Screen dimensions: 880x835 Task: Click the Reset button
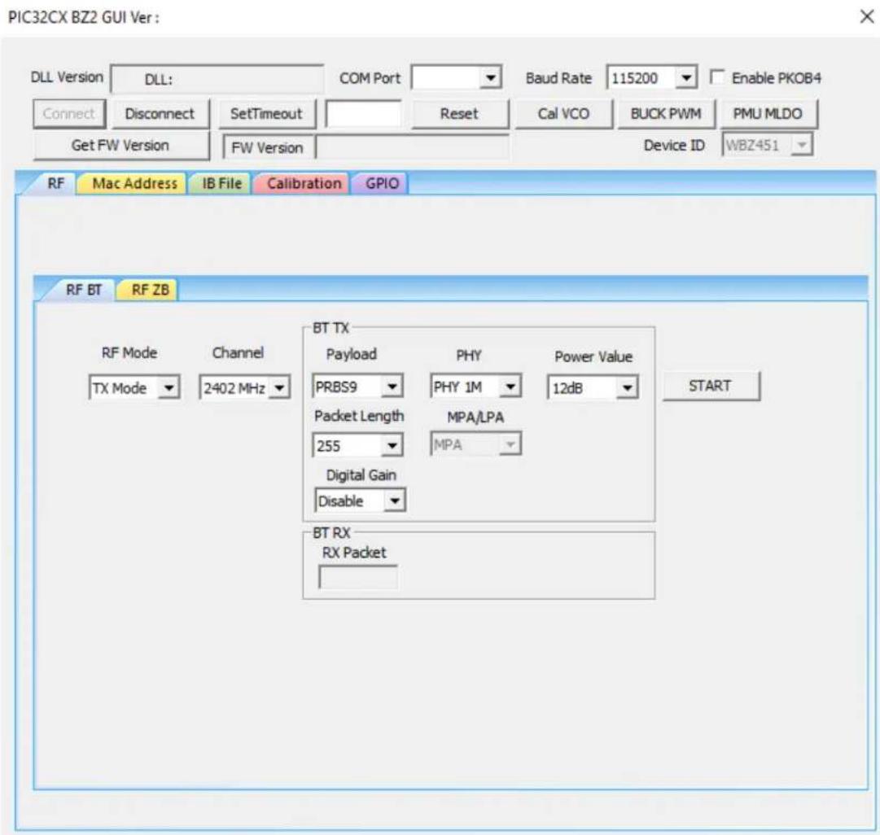pos(460,114)
